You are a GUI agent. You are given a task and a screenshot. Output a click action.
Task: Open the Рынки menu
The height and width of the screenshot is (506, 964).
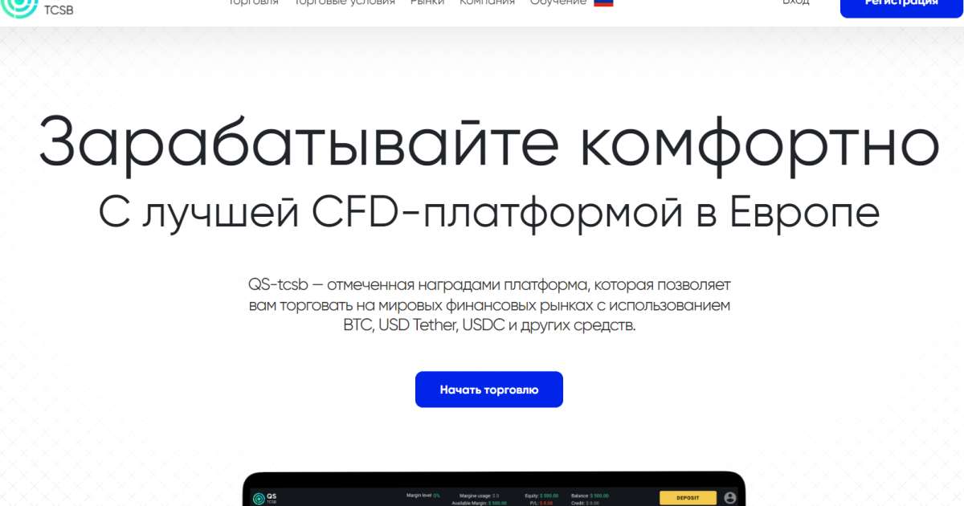pyautogui.click(x=427, y=3)
